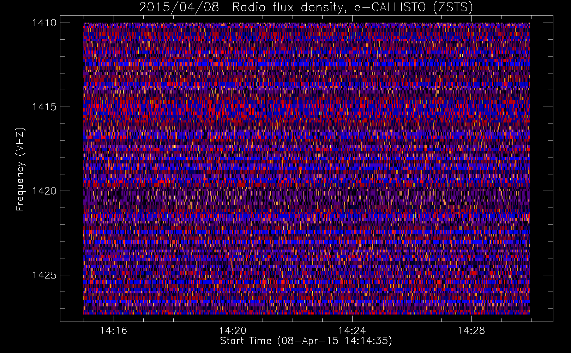The width and height of the screenshot is (571, 353).
Task: Click the 14:20 time tick label
Action: click(x=233, y=330)
